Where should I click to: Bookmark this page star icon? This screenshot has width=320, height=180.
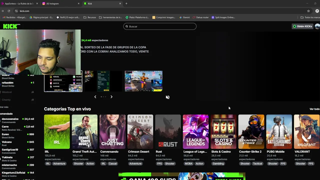[308, 11]
